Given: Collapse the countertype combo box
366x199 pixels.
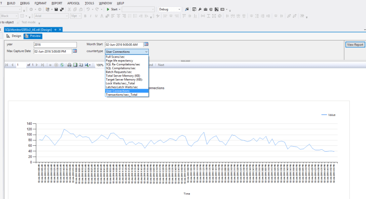Looking at the screenshot, I should 146,51.
